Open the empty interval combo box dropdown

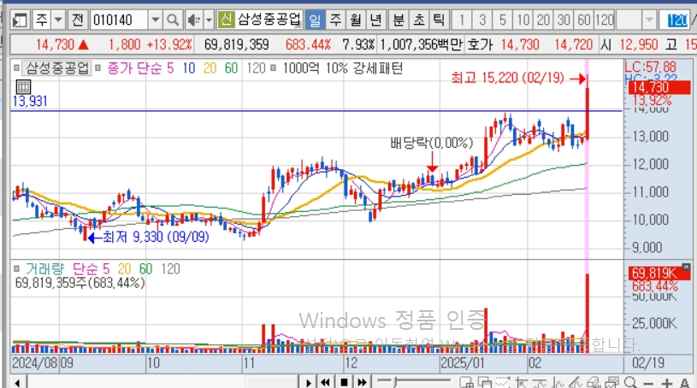click(649, 20)
